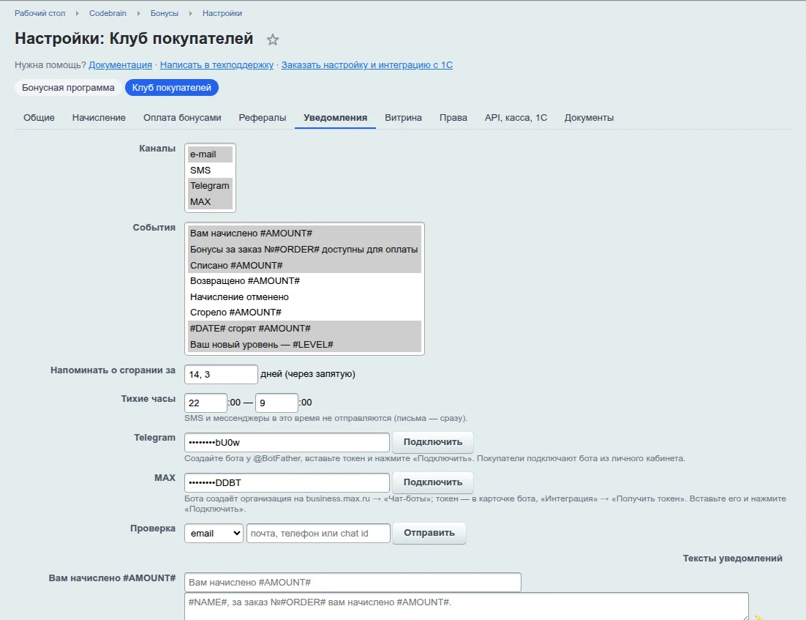This screenshot has width=806, height=620.
Task: Go to Рабочий стол breadcrumb
Action: click(x=39, y=13)
